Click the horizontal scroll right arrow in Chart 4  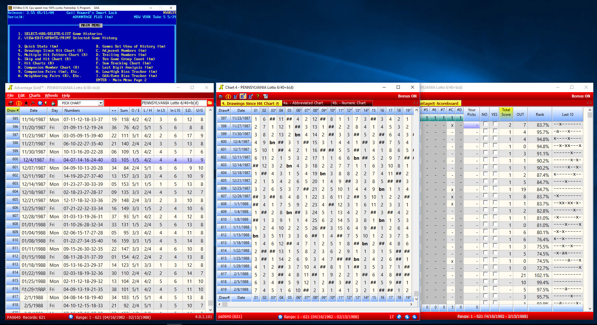tap(411, 304)
